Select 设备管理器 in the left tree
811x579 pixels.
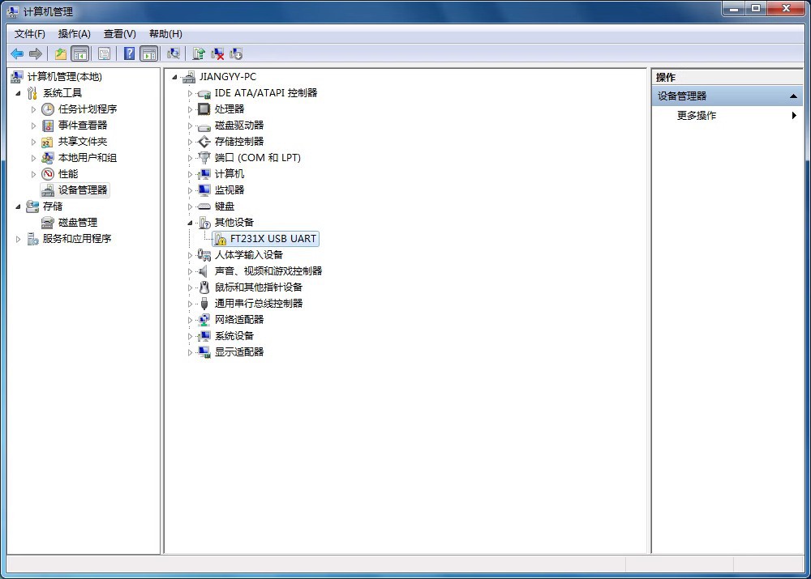(x=82, y=190)
